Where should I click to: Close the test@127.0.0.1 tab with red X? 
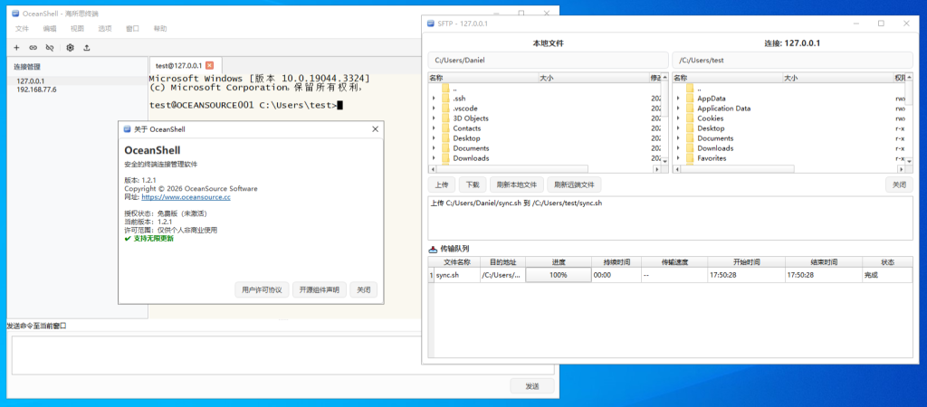click(209, 65)
